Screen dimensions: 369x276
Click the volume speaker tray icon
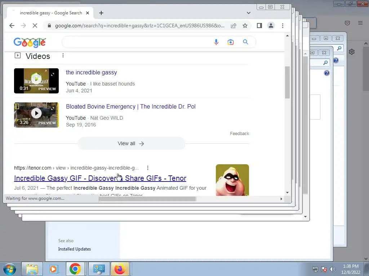point(333,269)
